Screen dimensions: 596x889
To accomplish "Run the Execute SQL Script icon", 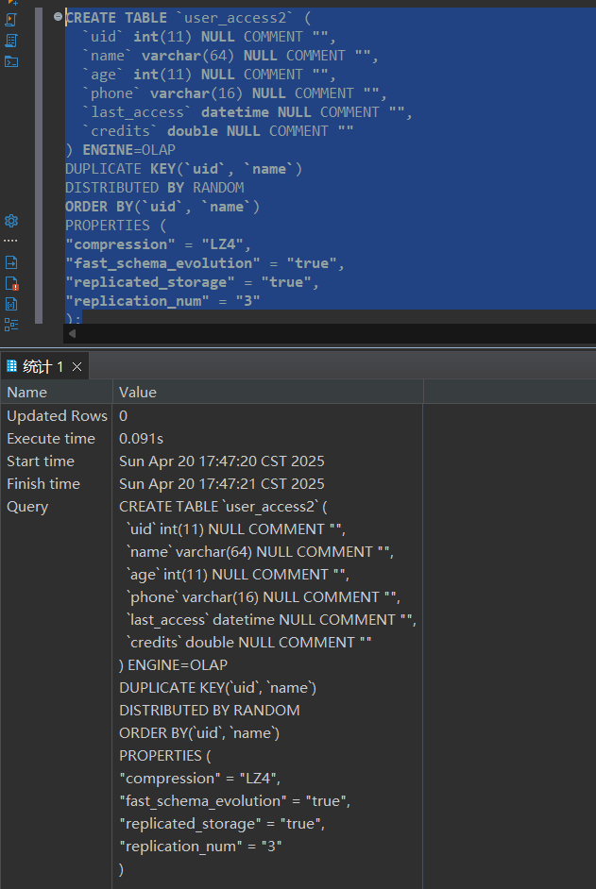I will coord(11,20).
